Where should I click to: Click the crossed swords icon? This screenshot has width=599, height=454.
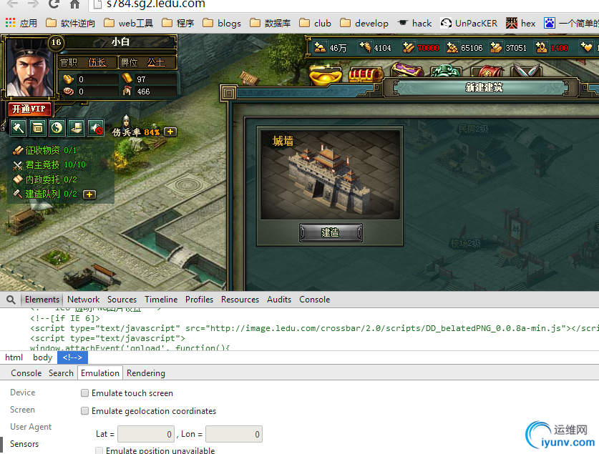tap(526, 70)
